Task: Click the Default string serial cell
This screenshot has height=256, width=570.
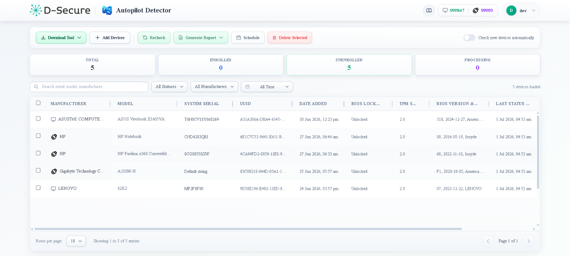Action: [196, 171]
